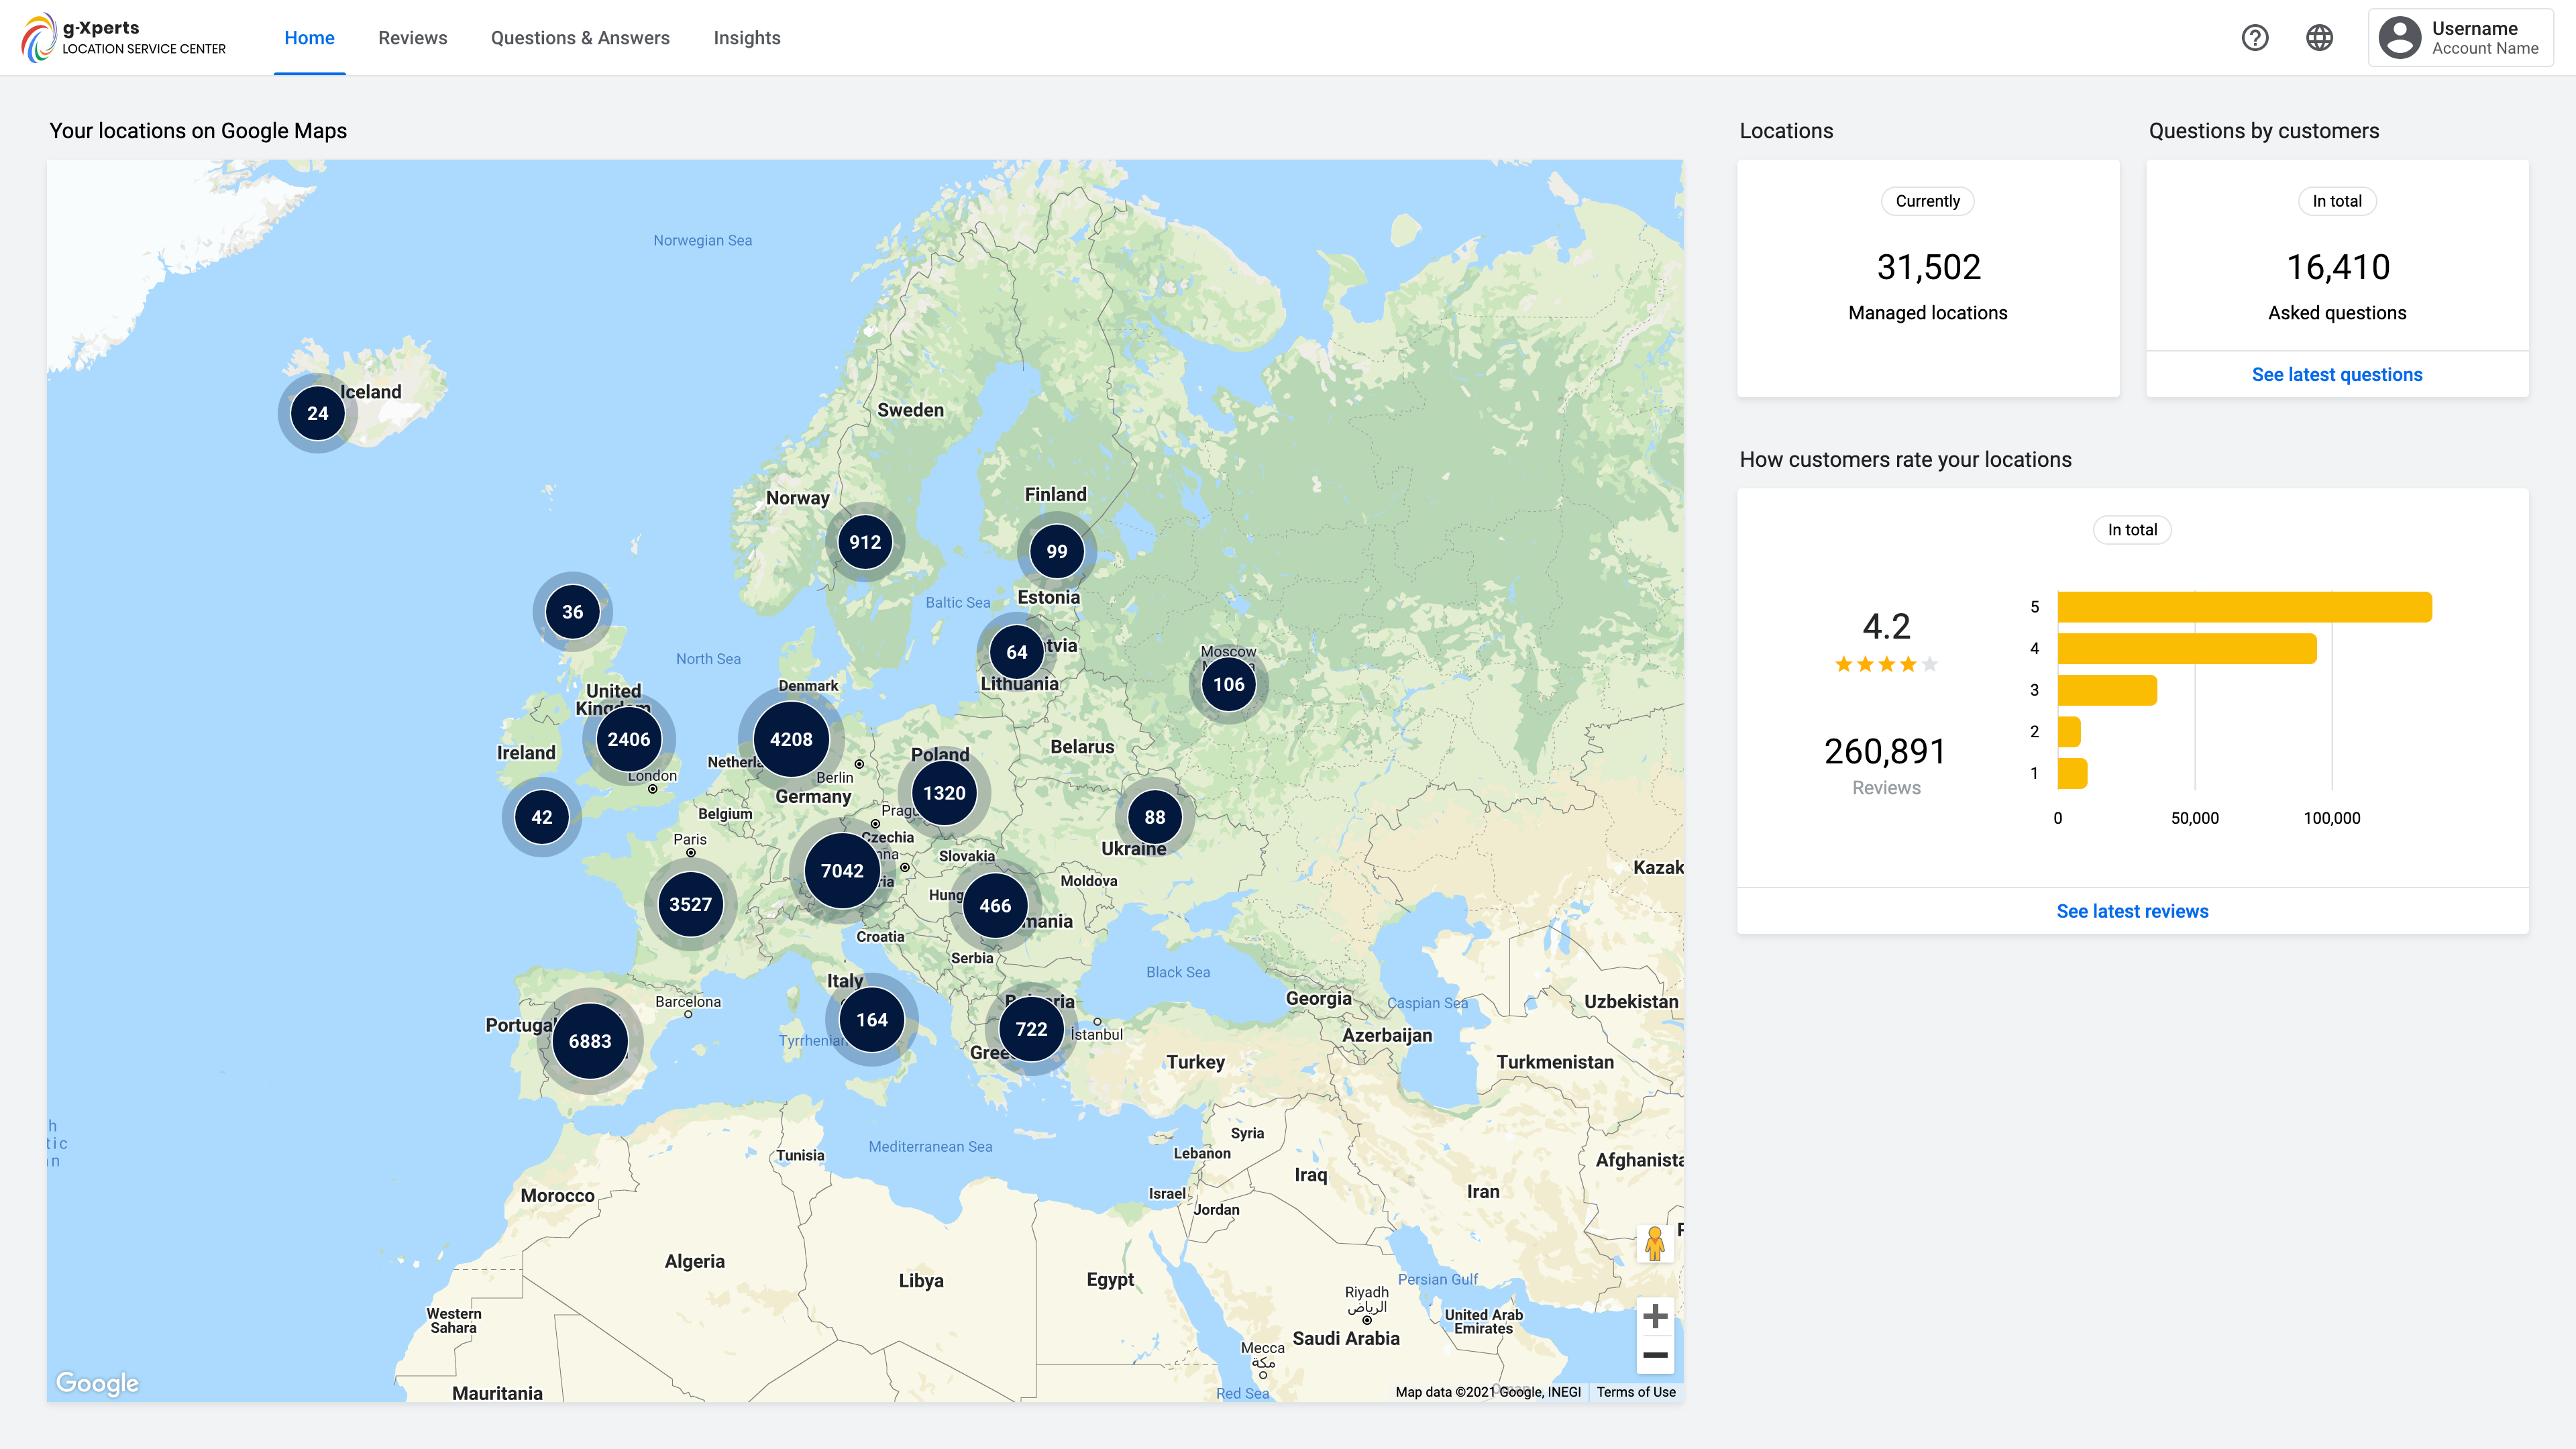Click the globe language icon
This screenshot has height=1449, width=2576.
pyautogui.click(x=2319, y=38)
